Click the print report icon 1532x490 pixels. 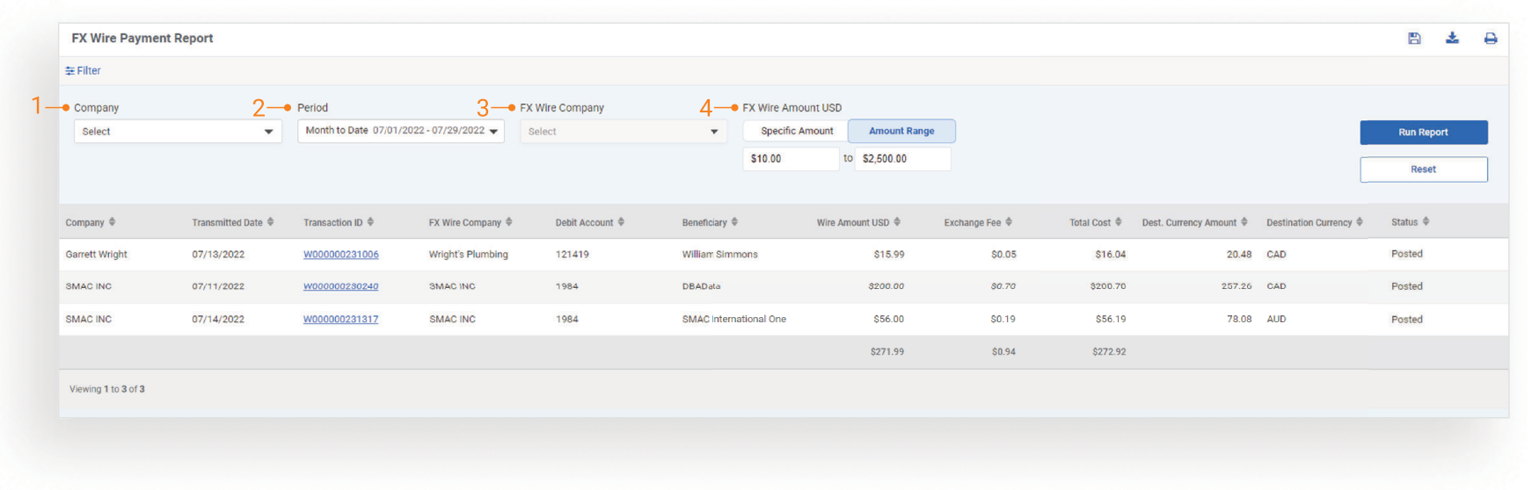1491,39
